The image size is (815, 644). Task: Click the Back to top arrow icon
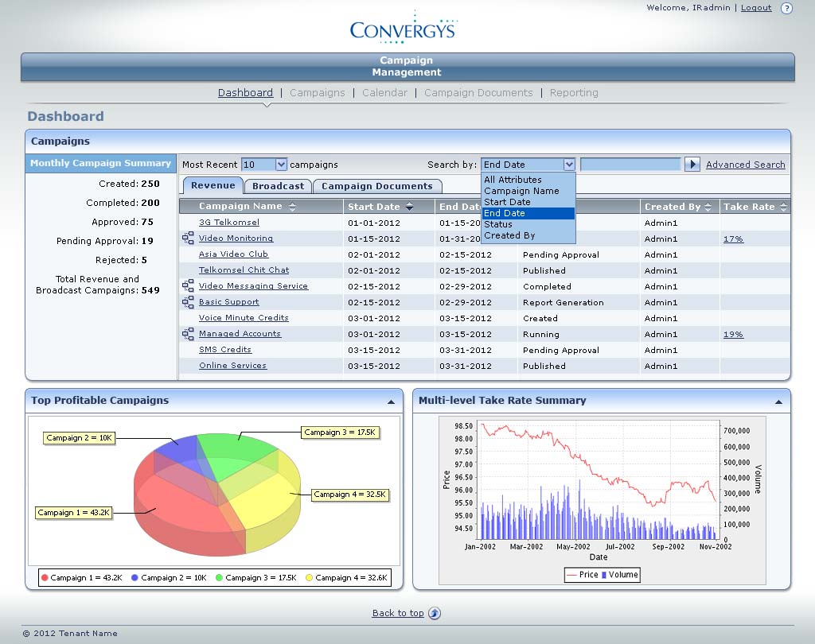tap(435, 613)
